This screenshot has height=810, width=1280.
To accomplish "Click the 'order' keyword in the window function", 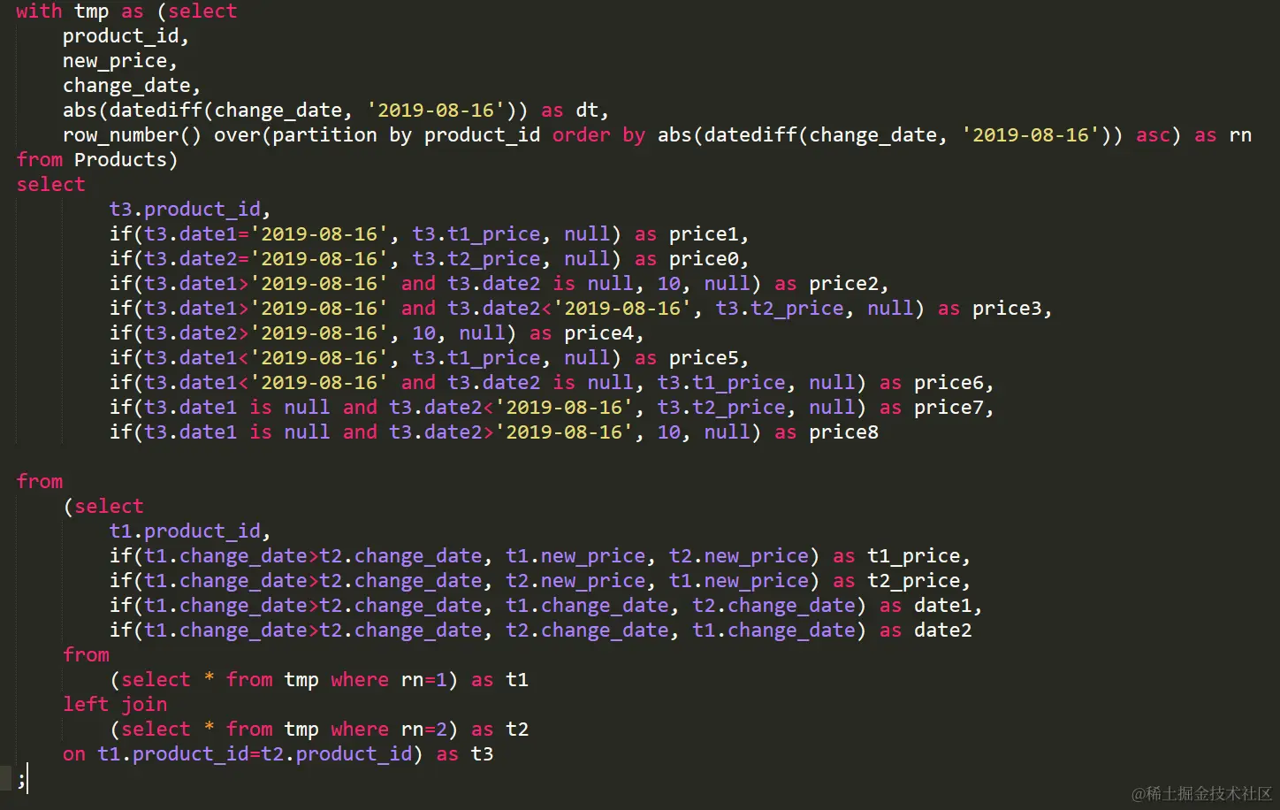I will (582, 135).
